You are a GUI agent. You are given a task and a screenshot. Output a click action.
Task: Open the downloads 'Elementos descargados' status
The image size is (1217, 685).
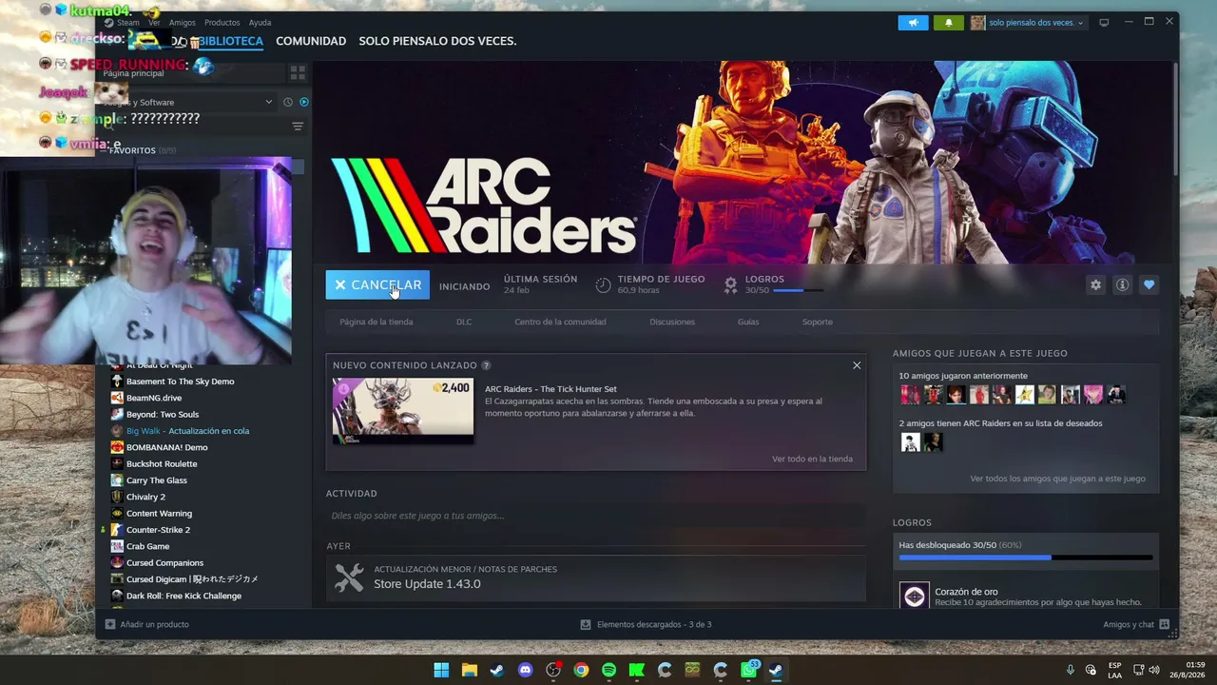(x=646, y=624)
